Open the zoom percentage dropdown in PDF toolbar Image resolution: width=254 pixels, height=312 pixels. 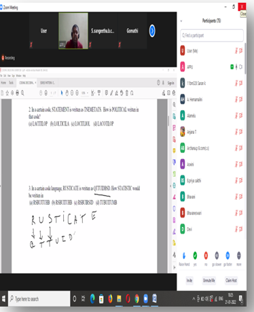(x=85, y=93)
